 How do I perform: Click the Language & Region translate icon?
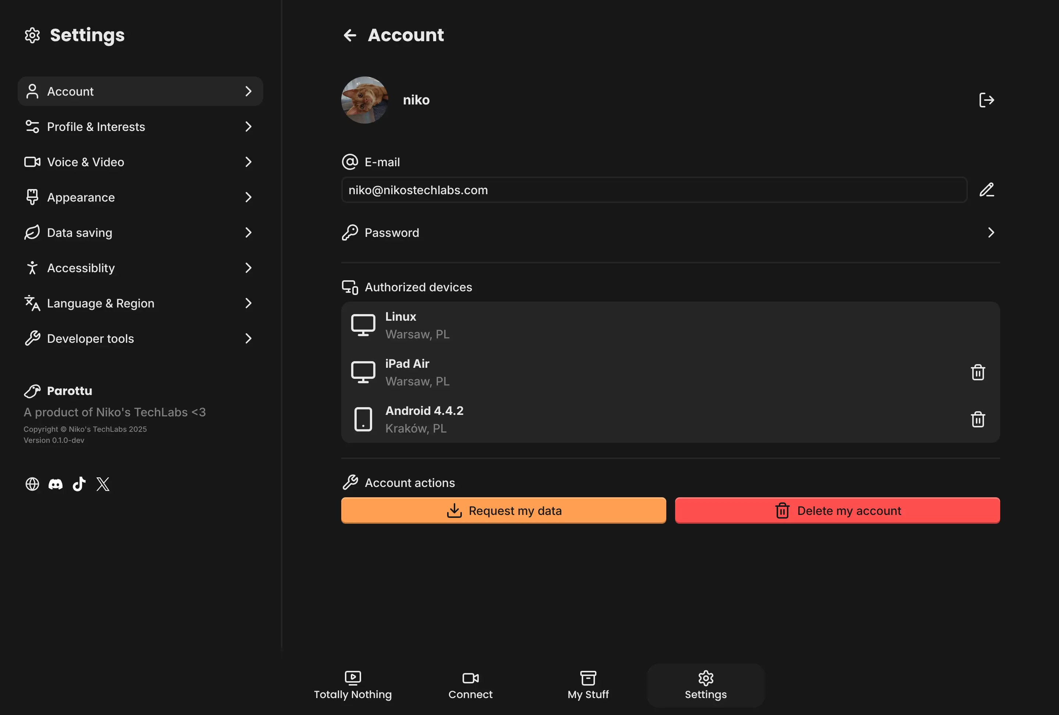click(32, 303)
